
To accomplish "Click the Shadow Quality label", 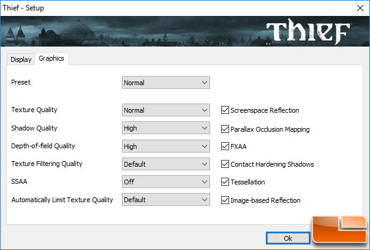I will click(34, 128).
